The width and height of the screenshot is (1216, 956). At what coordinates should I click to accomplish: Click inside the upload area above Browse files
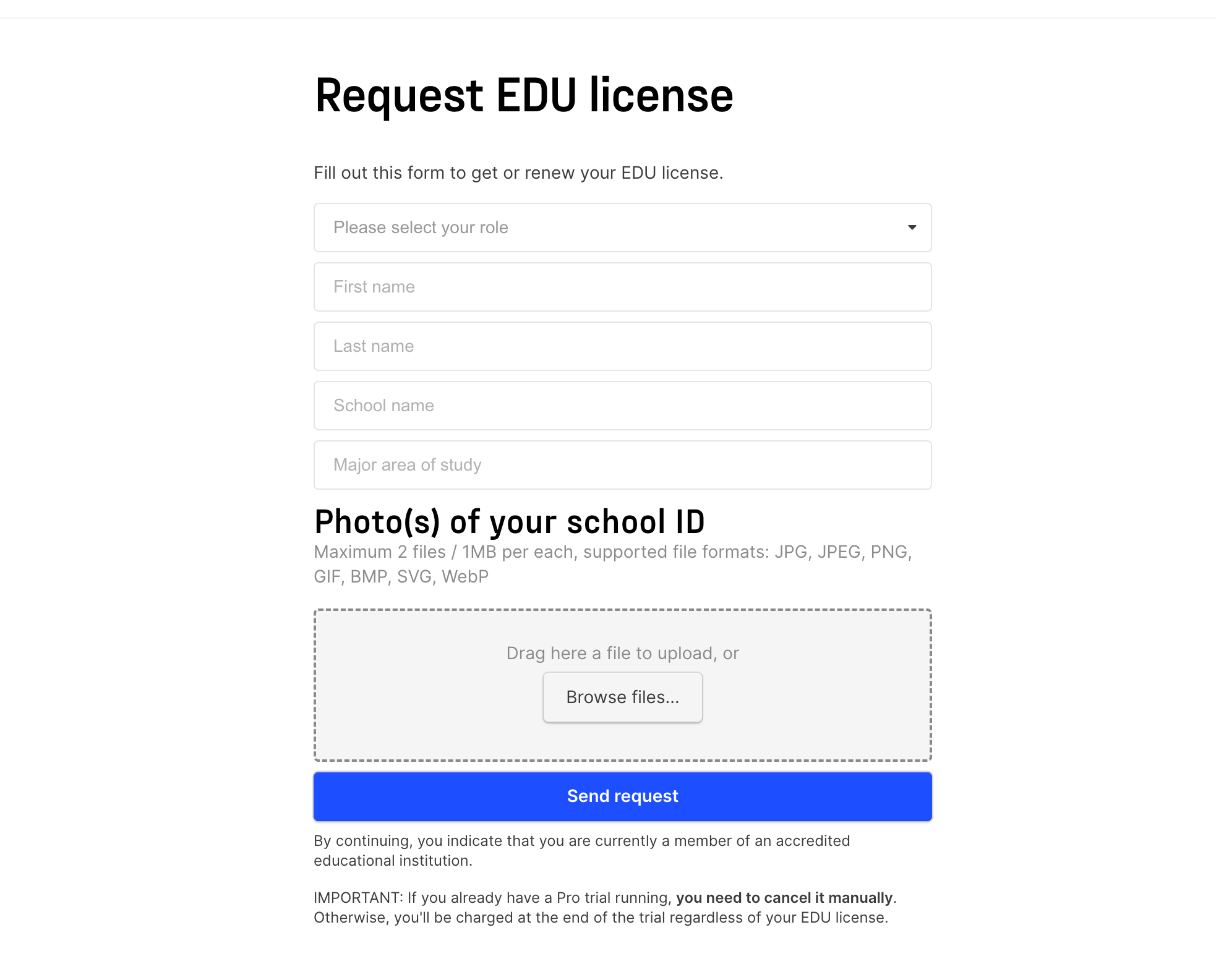pos(622,631)
